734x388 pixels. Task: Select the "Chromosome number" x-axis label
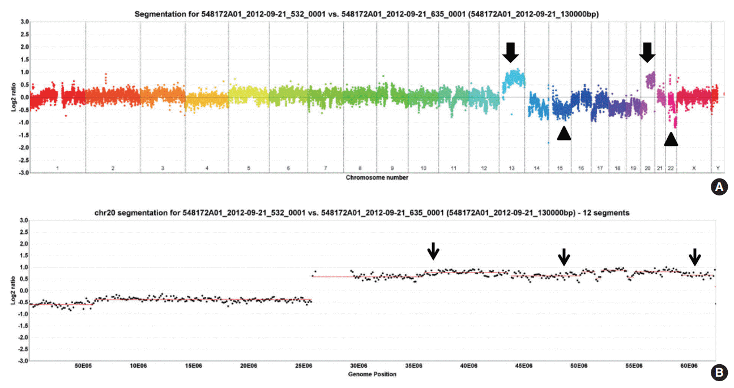[376, 177]
